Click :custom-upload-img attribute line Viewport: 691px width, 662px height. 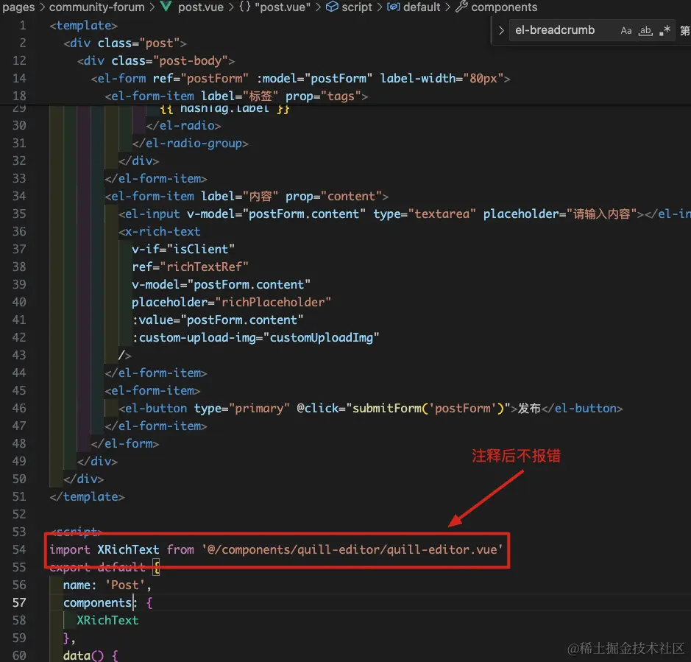(x=255, y=337)
